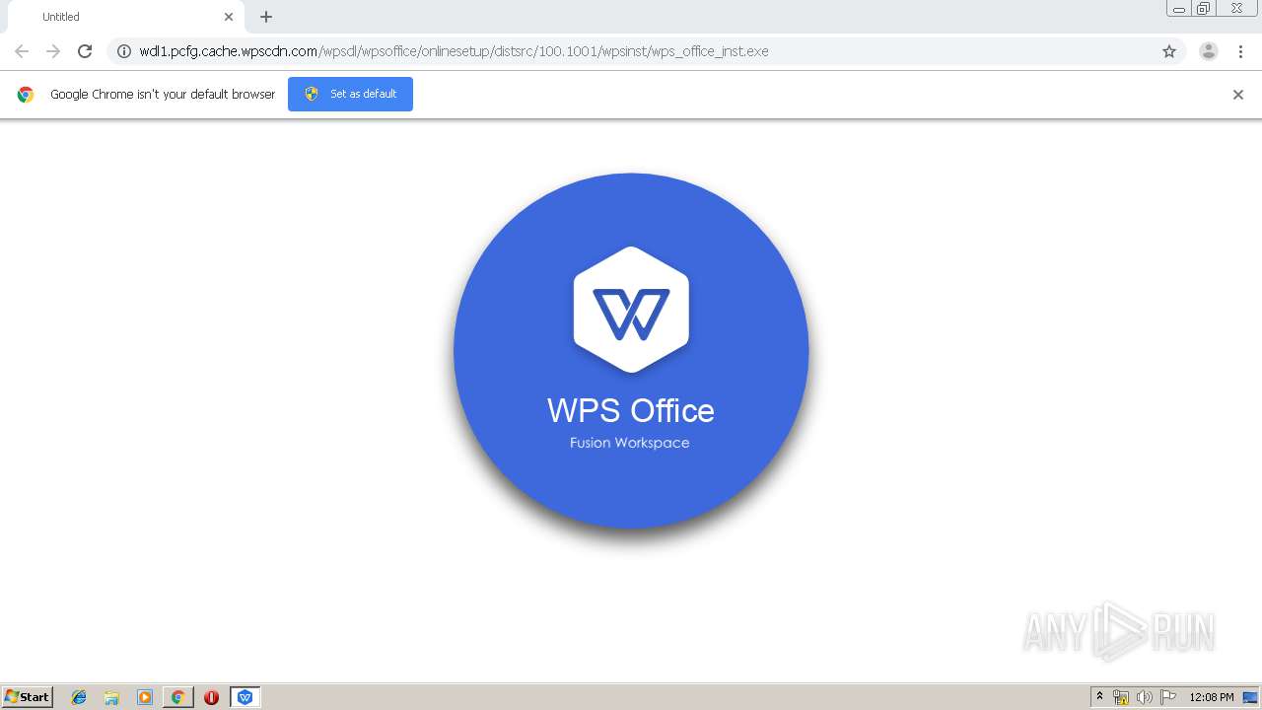Screen dimensions: 1262x710
Task: Close the Untitled tab
Action: pyautogui.click(x=229, y=17)
